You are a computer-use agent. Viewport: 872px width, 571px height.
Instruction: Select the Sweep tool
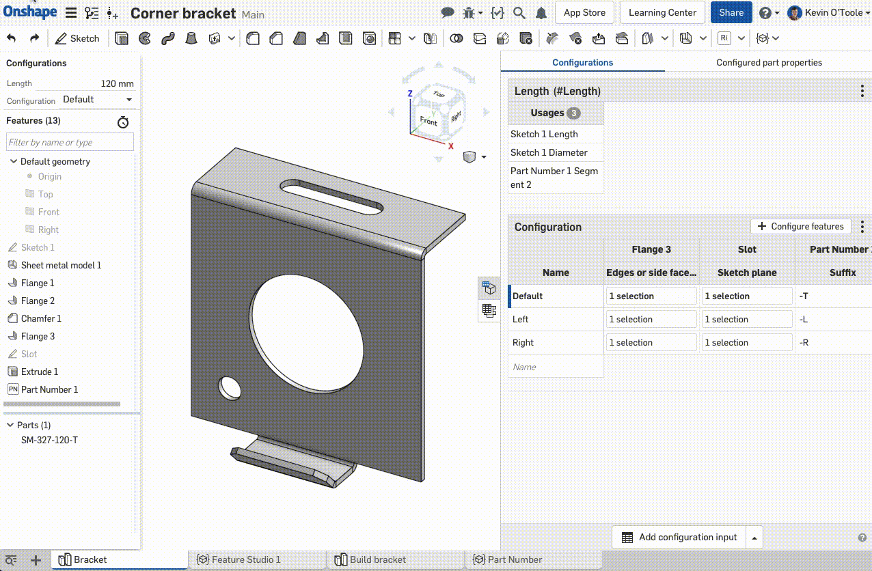click(168, 38)
